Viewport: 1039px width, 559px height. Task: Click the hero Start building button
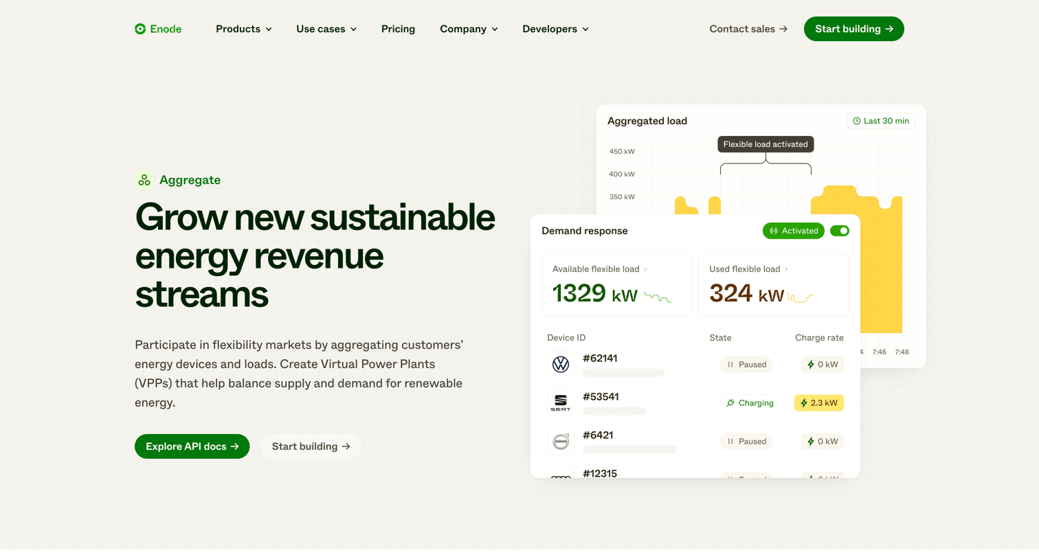point(311,446)
